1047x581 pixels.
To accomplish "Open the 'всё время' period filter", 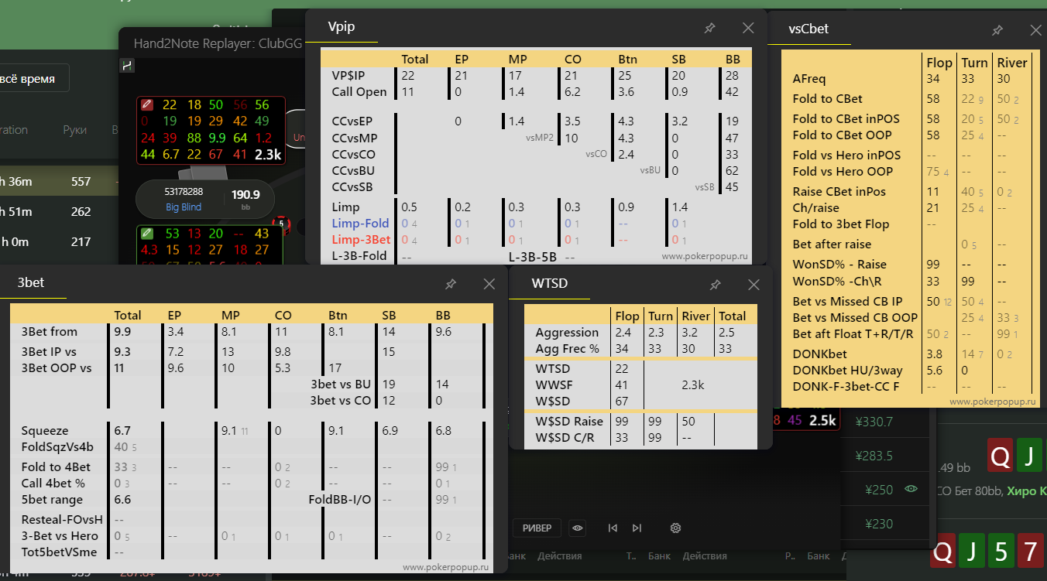I will 29,79.
